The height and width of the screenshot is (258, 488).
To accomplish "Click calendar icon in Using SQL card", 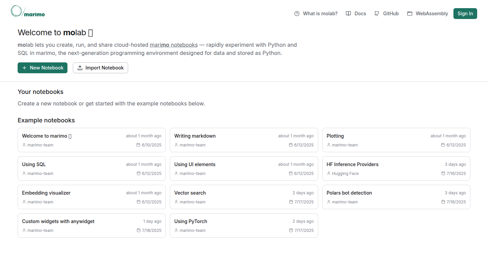I will pos(138,174).
